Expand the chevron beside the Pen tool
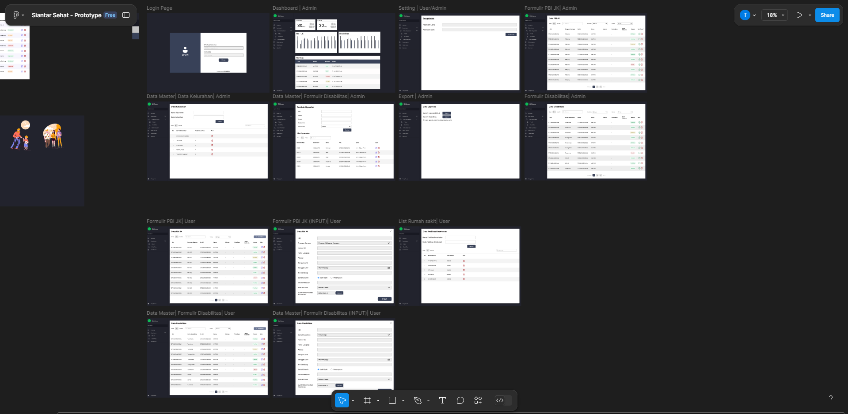Image resolution: width=848 pixels, height=414 pixels. [x=428, y=401]
